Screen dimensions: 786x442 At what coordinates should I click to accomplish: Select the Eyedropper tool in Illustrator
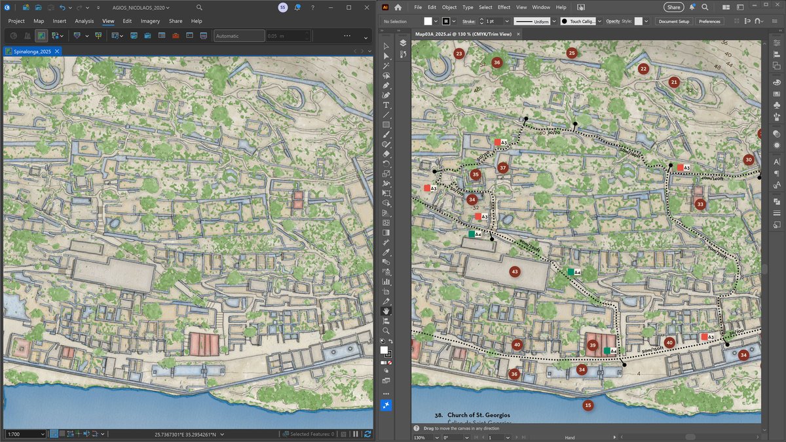point(386,252)
